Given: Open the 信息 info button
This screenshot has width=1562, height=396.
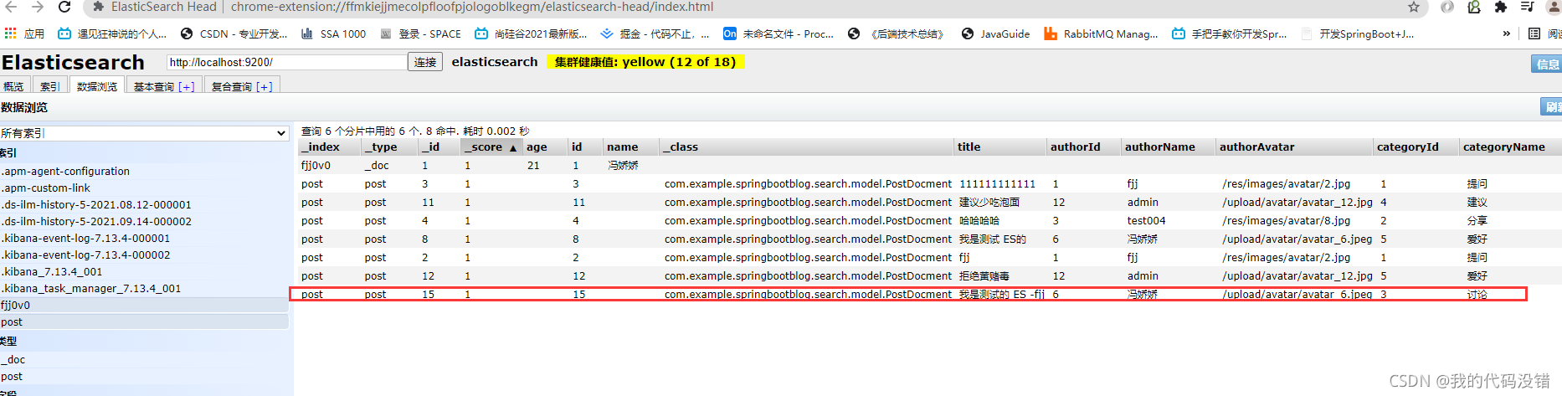Looking at the screenshot, I should (x=1547, y=64).
